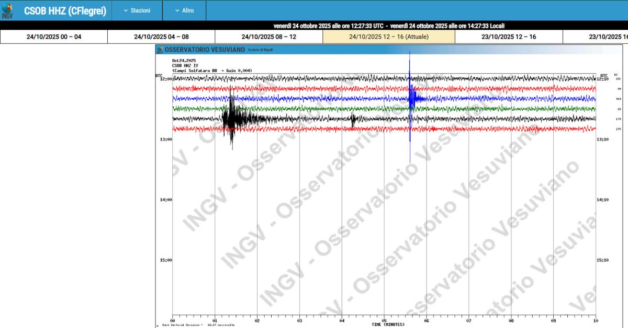This screenshot has height=328, width=628.
Task: Click the OSSERVATORIO VESUVIANO banner text
Action: coord(205,50)
